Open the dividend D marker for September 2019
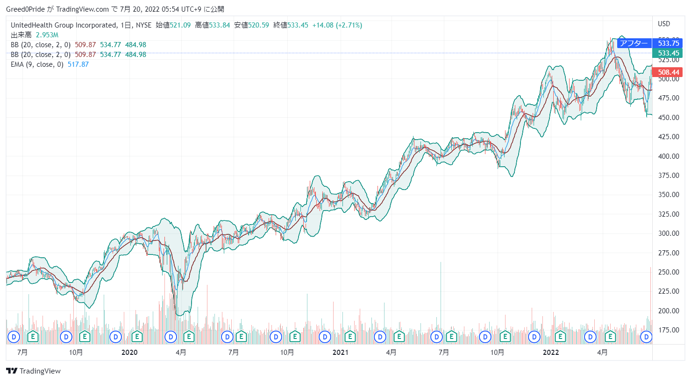The height and width of the screenshot is (381, 691). [x=66, y=337]
